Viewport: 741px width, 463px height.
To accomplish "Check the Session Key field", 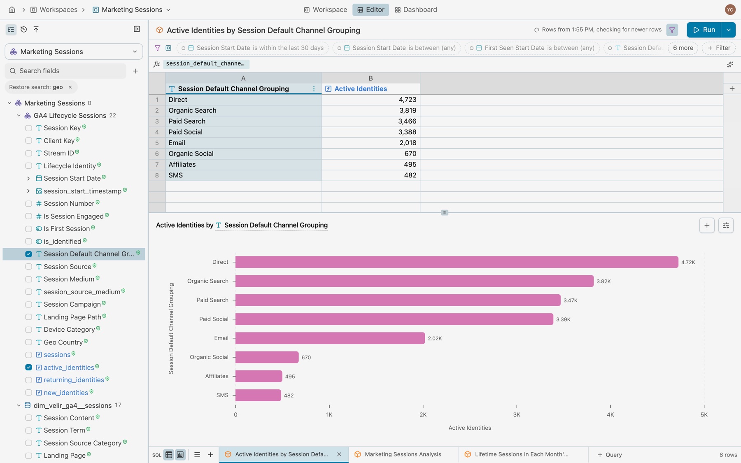I will 28,128.
